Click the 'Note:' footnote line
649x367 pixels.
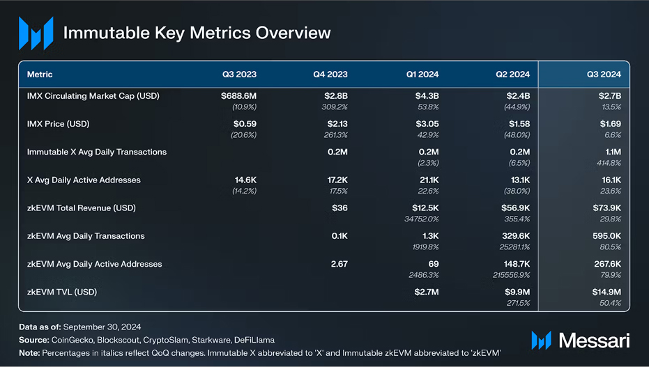(259, 353)
